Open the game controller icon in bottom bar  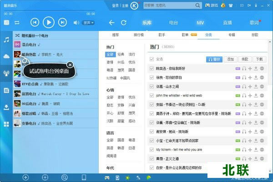tap(107, 178)
